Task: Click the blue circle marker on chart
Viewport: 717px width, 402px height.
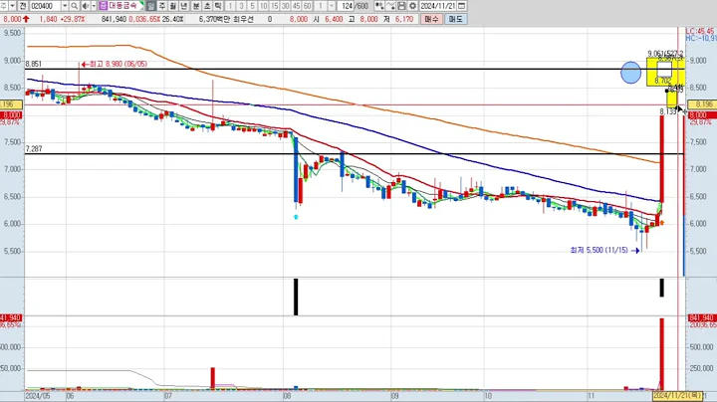Action: [630, 73]
